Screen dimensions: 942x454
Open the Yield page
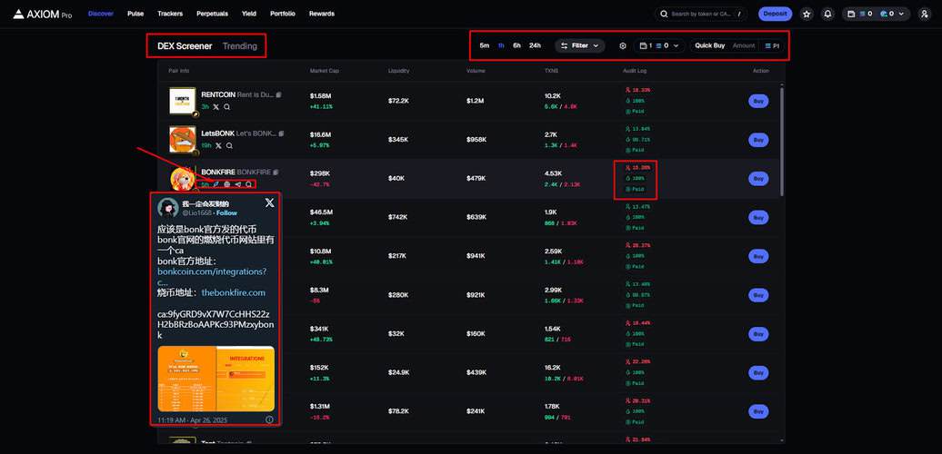click(249, 14)
